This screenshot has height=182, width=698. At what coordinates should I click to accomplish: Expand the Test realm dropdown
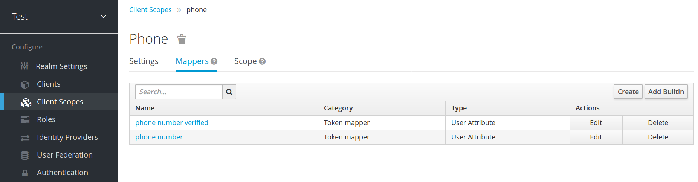coord(103,17)
